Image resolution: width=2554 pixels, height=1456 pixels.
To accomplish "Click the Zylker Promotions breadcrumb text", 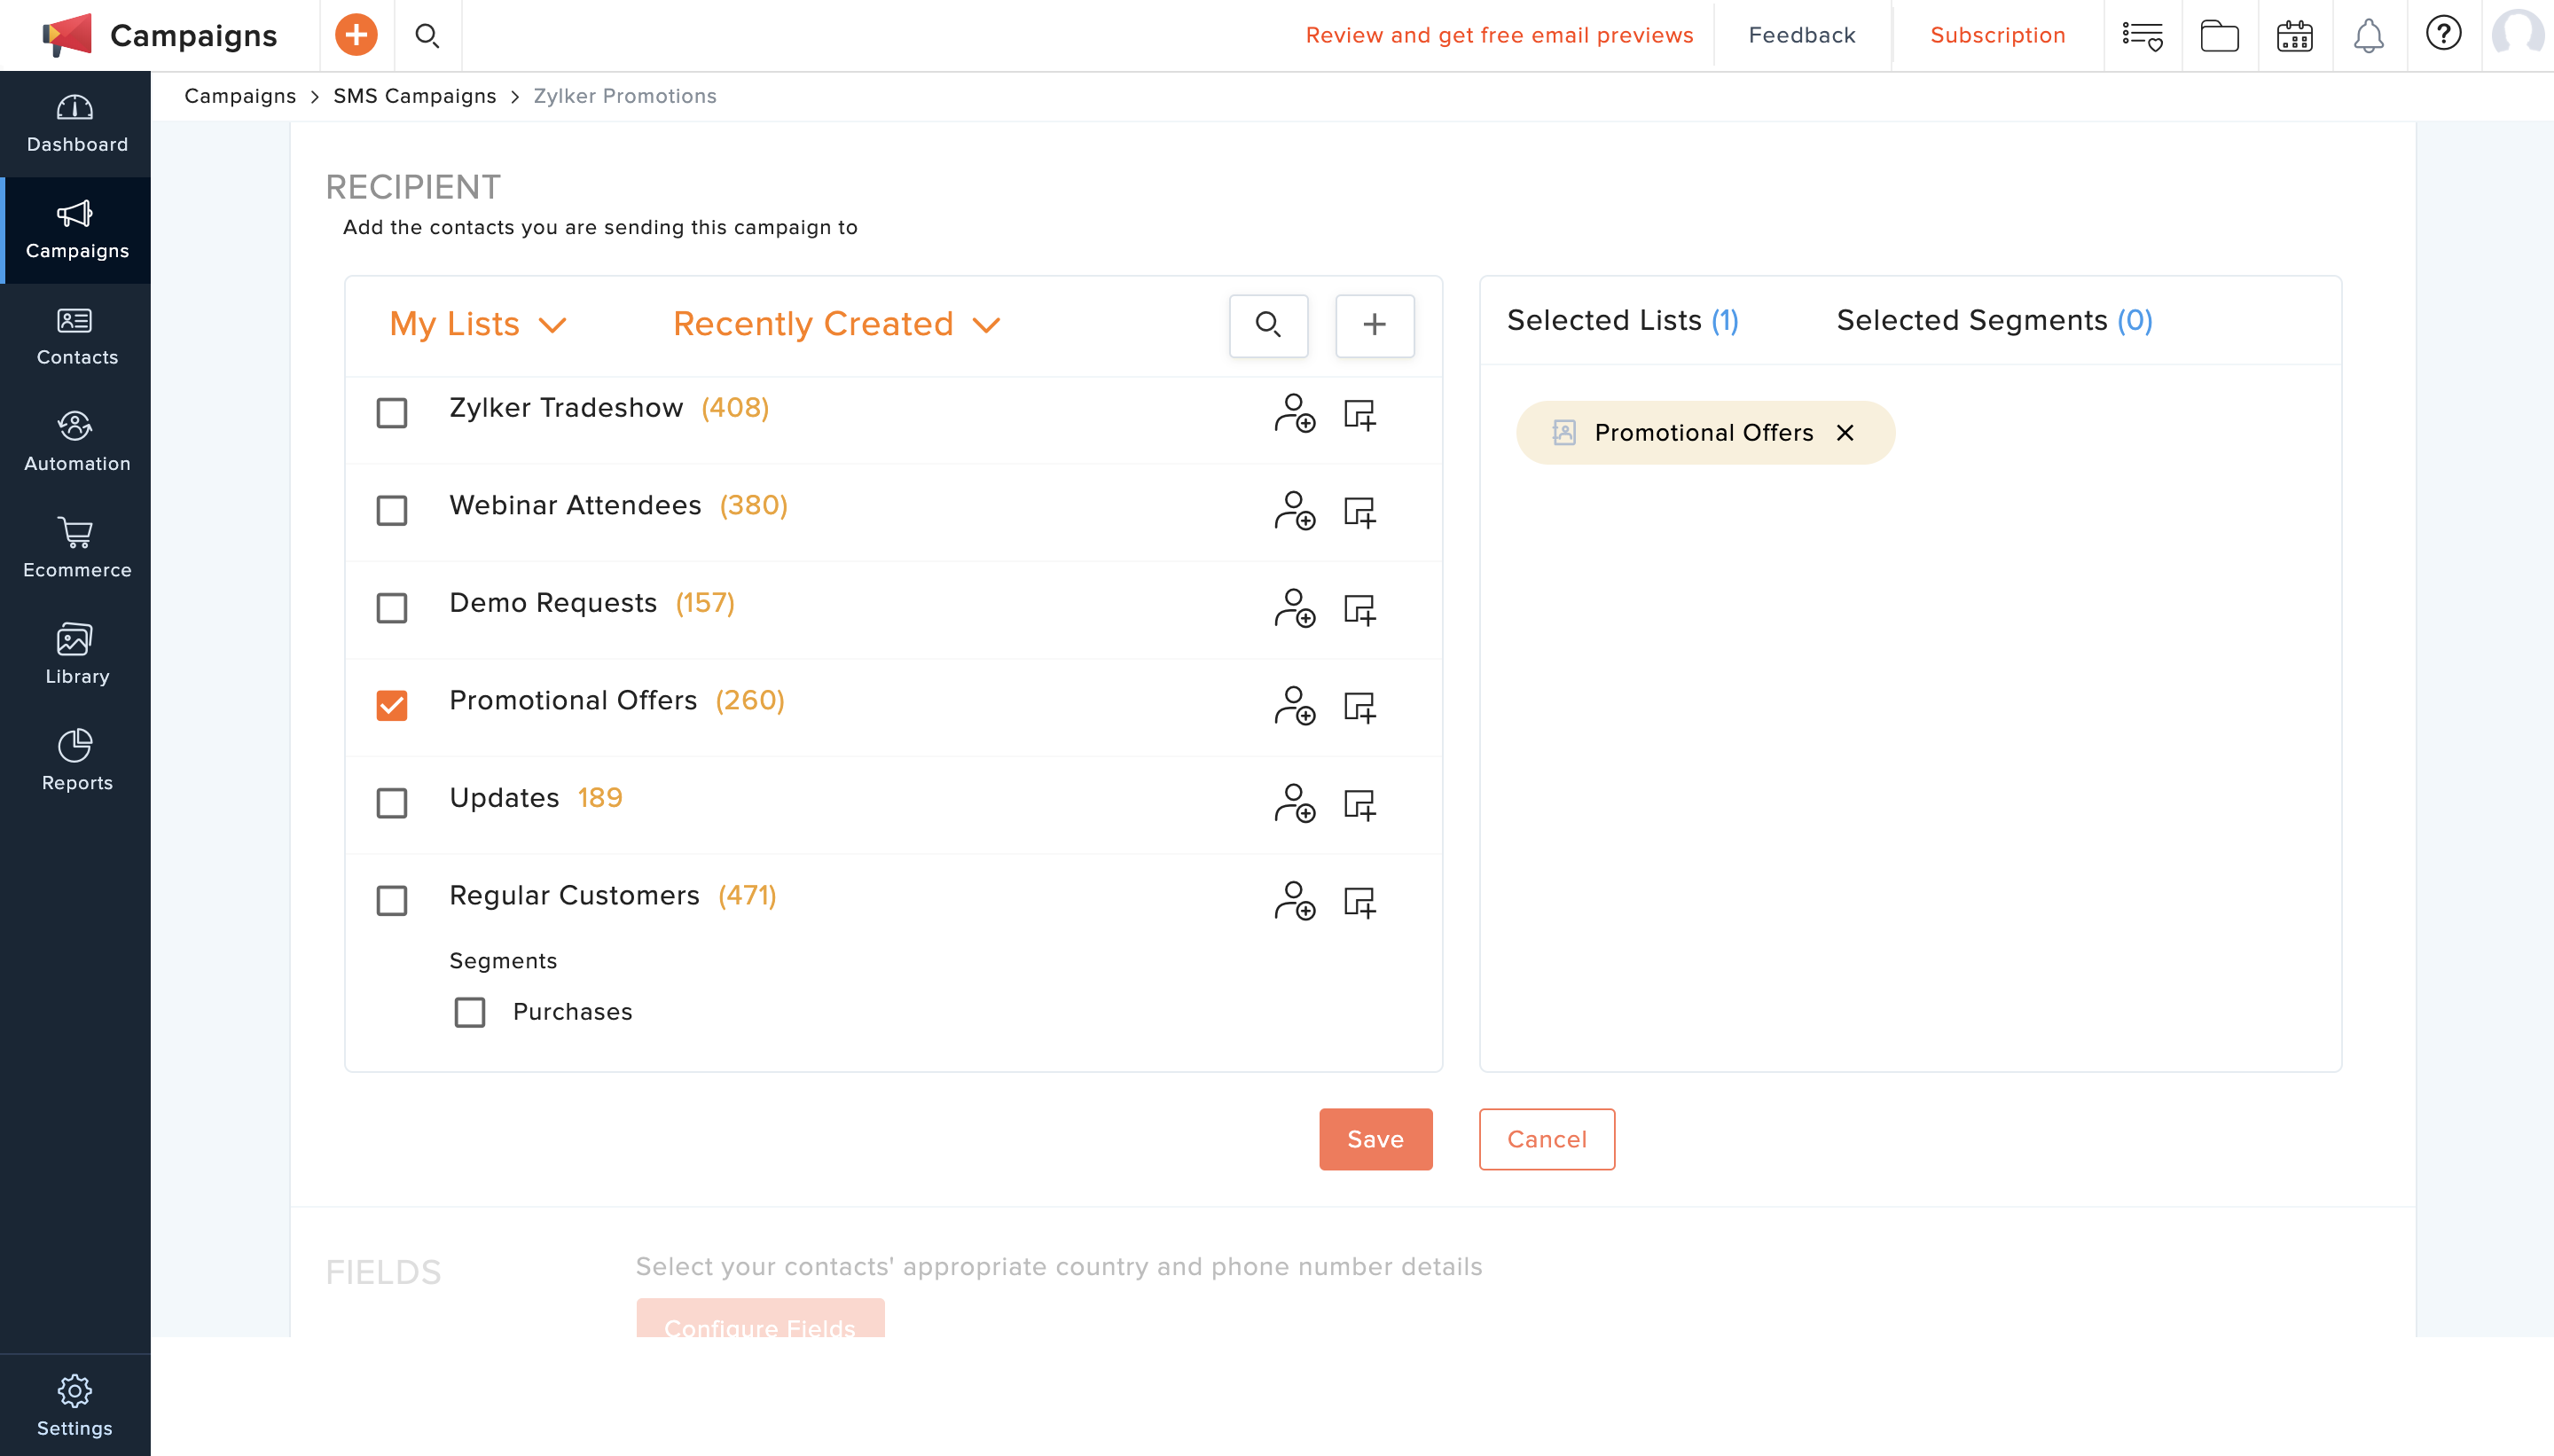I will 624,96.
